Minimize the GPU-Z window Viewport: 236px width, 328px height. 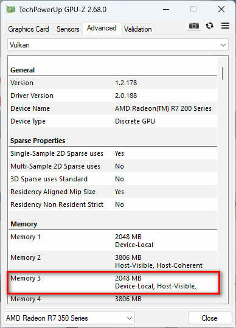[166, 9]
